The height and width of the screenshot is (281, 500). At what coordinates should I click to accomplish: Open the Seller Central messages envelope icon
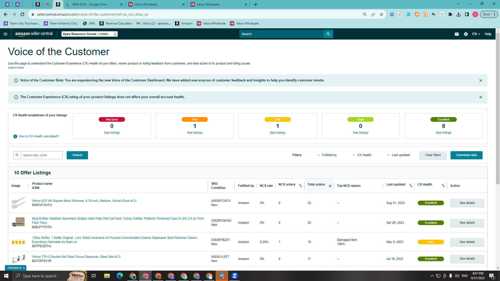coord(457,34)
